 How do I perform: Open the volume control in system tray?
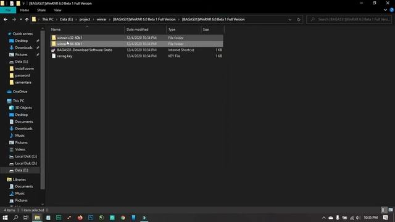358,218
